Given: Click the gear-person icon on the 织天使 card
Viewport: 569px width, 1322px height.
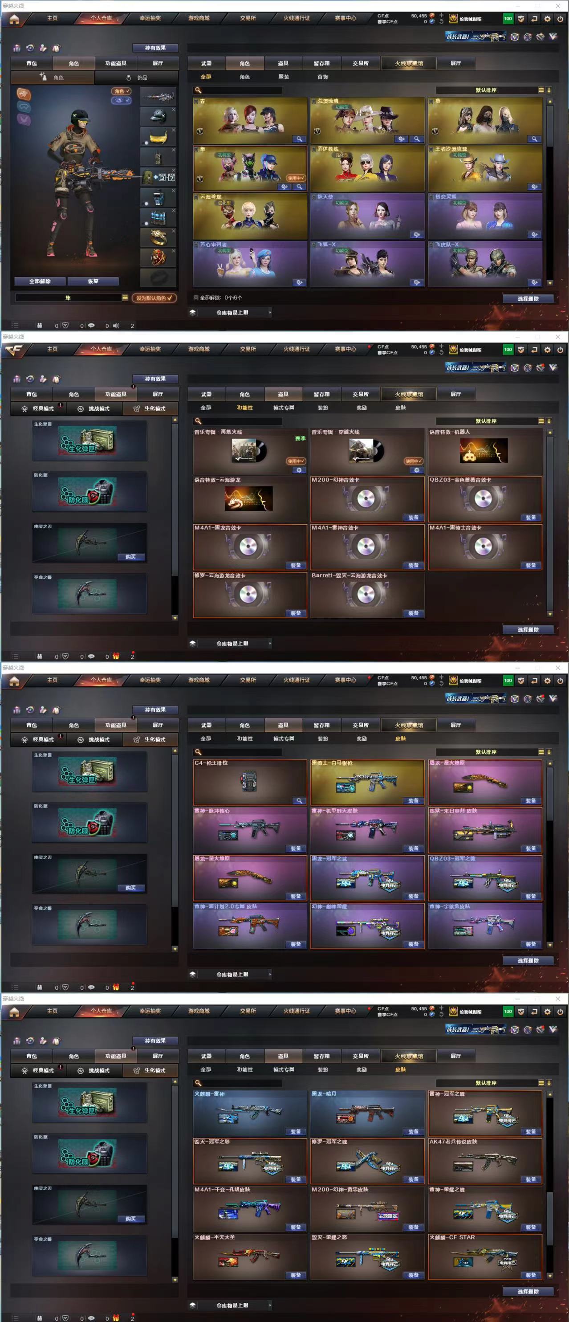Looking at the screenshot, I should tap(417, 235).
